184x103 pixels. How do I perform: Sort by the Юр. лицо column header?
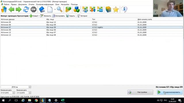click(x=69, y=19)
